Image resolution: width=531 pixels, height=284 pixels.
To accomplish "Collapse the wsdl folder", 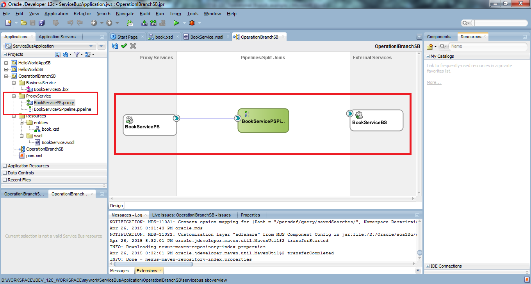I will click(21, 136).
